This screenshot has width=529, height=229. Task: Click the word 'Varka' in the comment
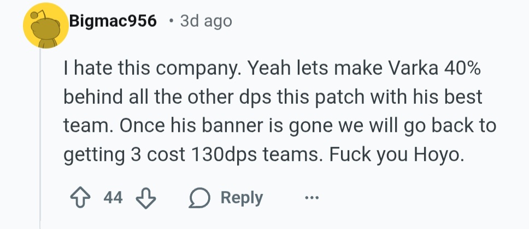coord(414,68)
